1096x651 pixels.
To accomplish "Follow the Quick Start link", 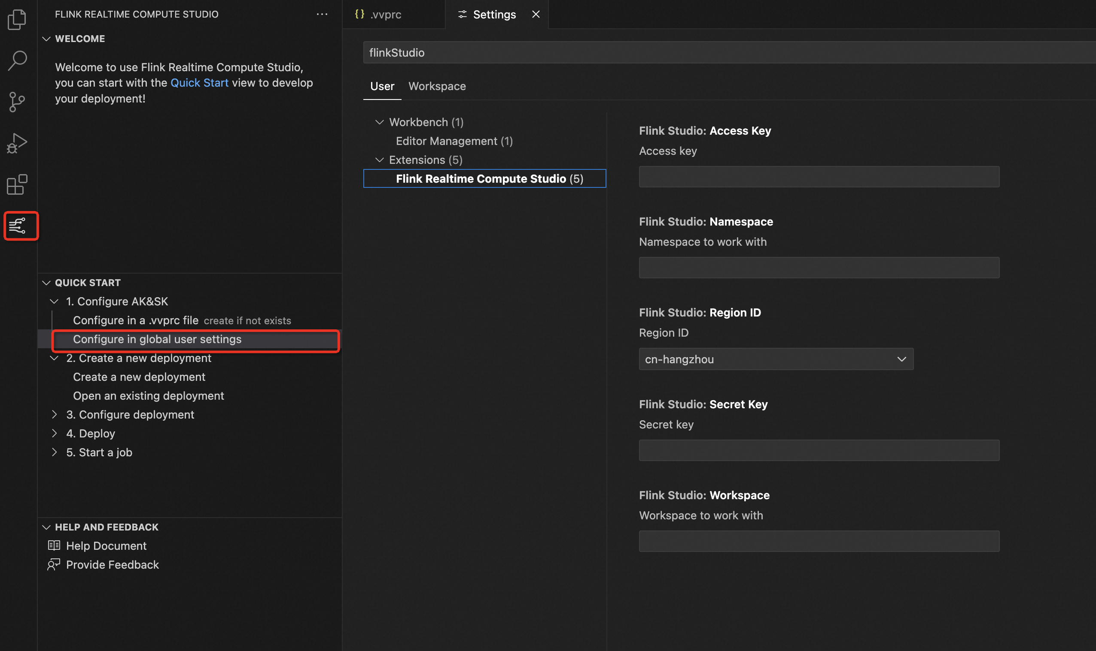I will tap(199, 82).
